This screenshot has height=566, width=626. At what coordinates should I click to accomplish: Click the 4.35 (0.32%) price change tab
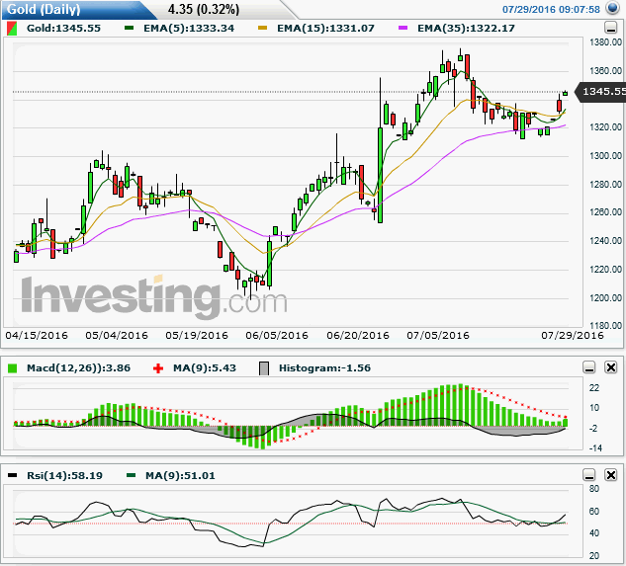tap(204, 9)
